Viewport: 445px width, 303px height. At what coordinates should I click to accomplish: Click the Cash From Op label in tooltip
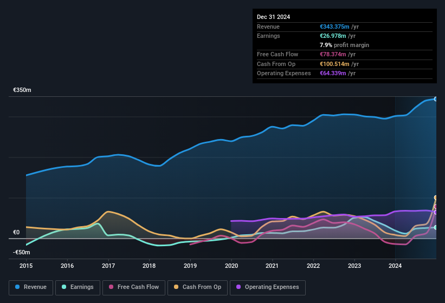tap(276, 64)
